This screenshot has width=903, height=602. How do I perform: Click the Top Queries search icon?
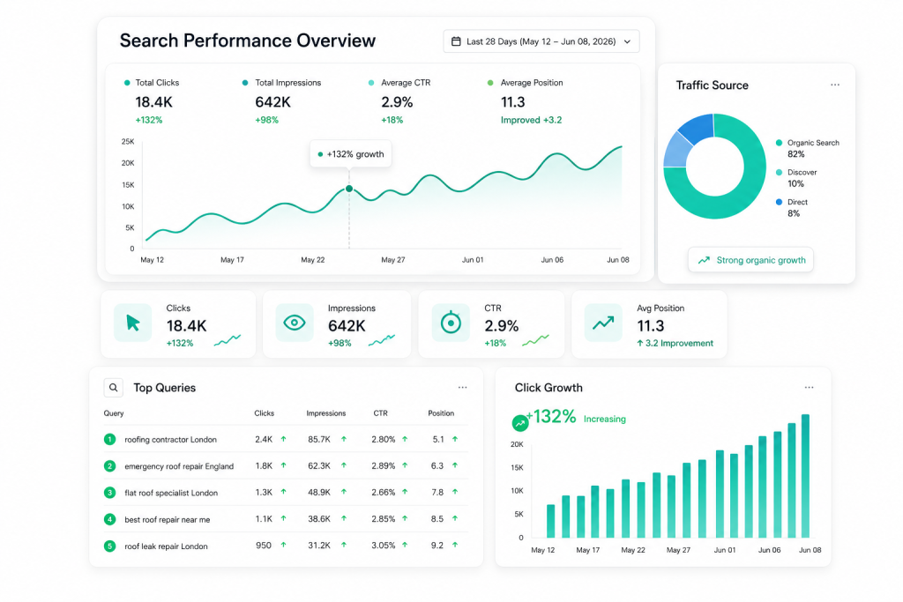tap(114, 387)
